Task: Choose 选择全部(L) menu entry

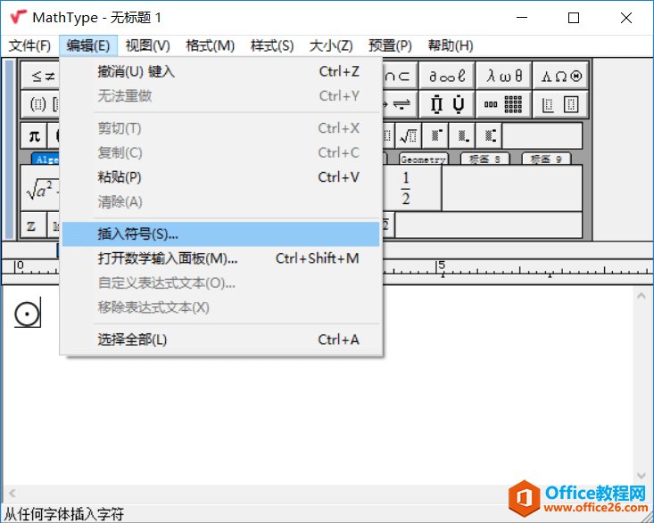Action: pos(220,339)
